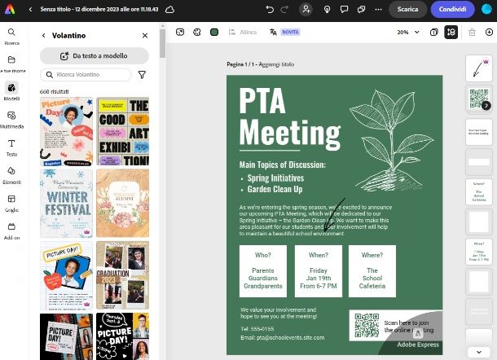Select the When? Friday Jan 19th layer
This screenshot has width=497, height=360.
(x=478, y=252)
